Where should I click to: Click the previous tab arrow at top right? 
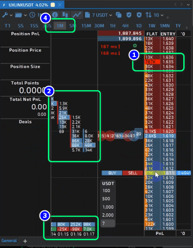(175, 4)
